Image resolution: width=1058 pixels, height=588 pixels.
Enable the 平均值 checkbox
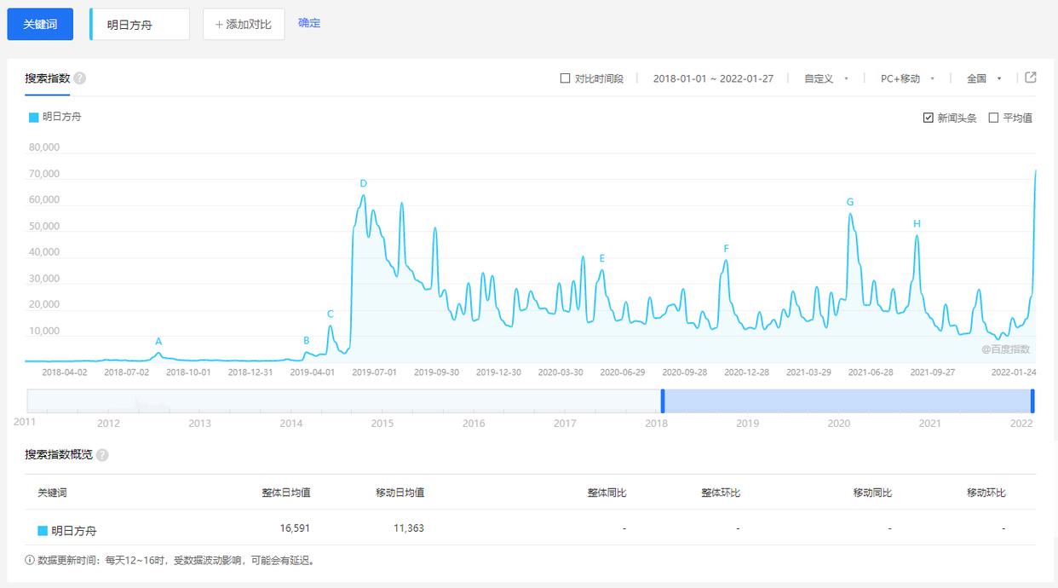[x=993, y=118]
